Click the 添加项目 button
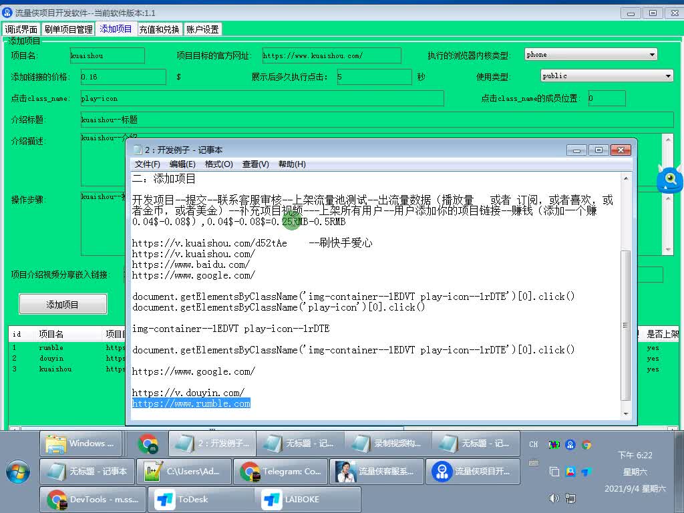 pyautogui.click(x=63, y=305)
